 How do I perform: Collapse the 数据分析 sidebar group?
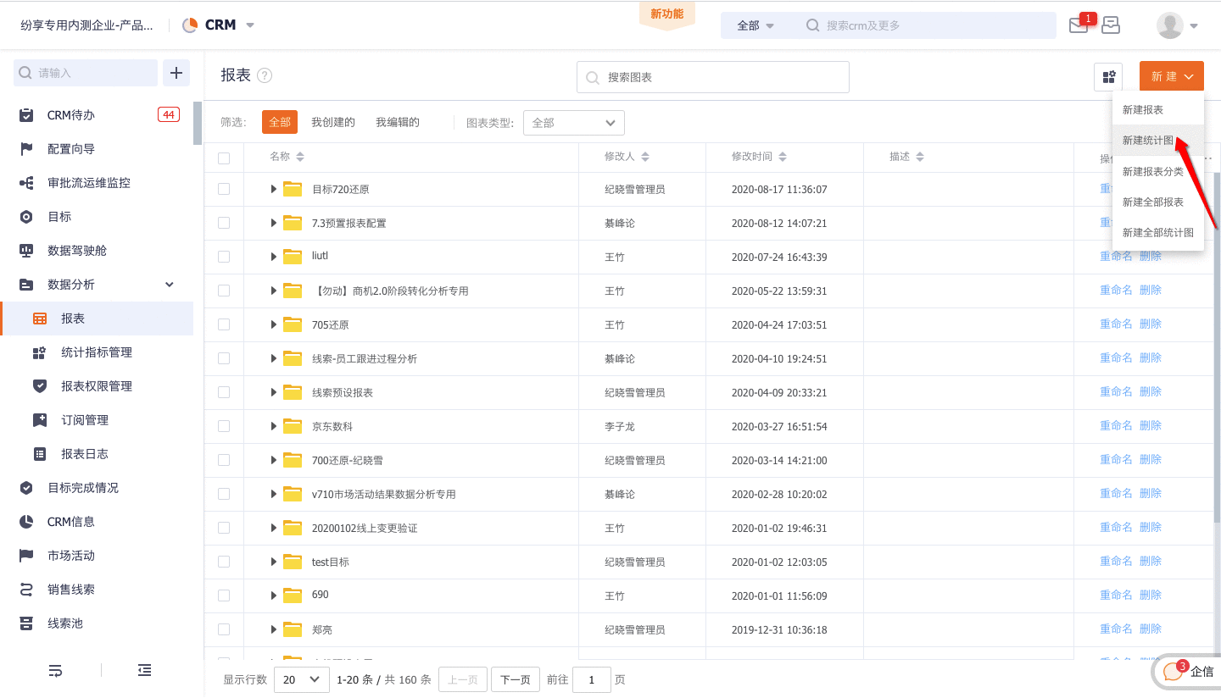coord(169,285)
